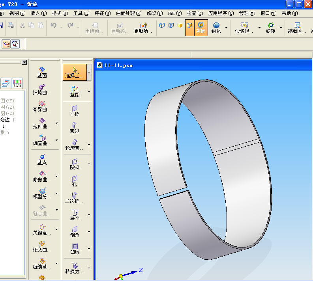Select the 二次折 jog tool

coord(74,198)
